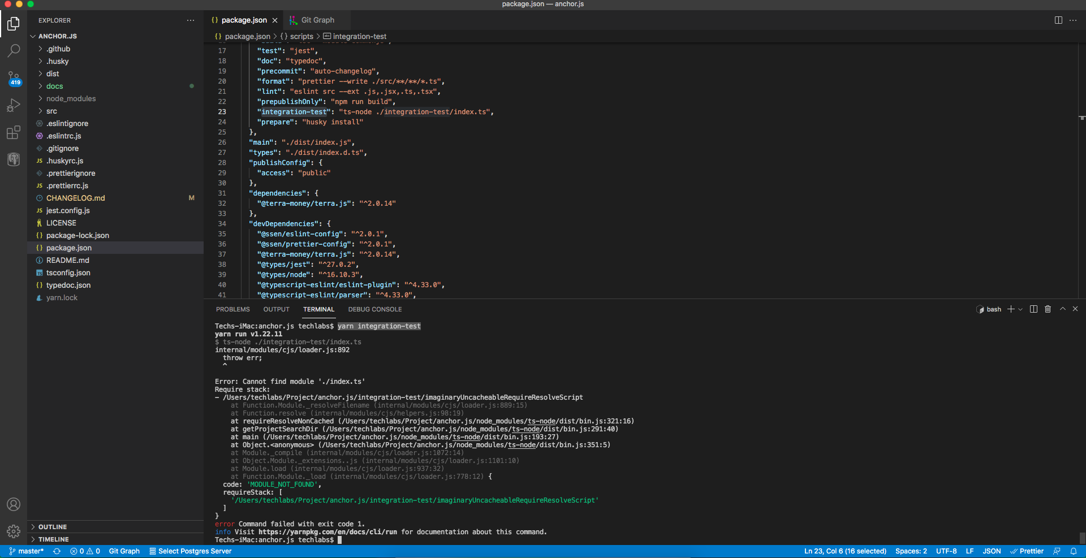
Task: Open the OUTPUT panel tab
Action: point(277,309)
